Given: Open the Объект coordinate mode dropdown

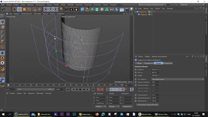Looking at the screenshot, I should [x=100, y=107].
